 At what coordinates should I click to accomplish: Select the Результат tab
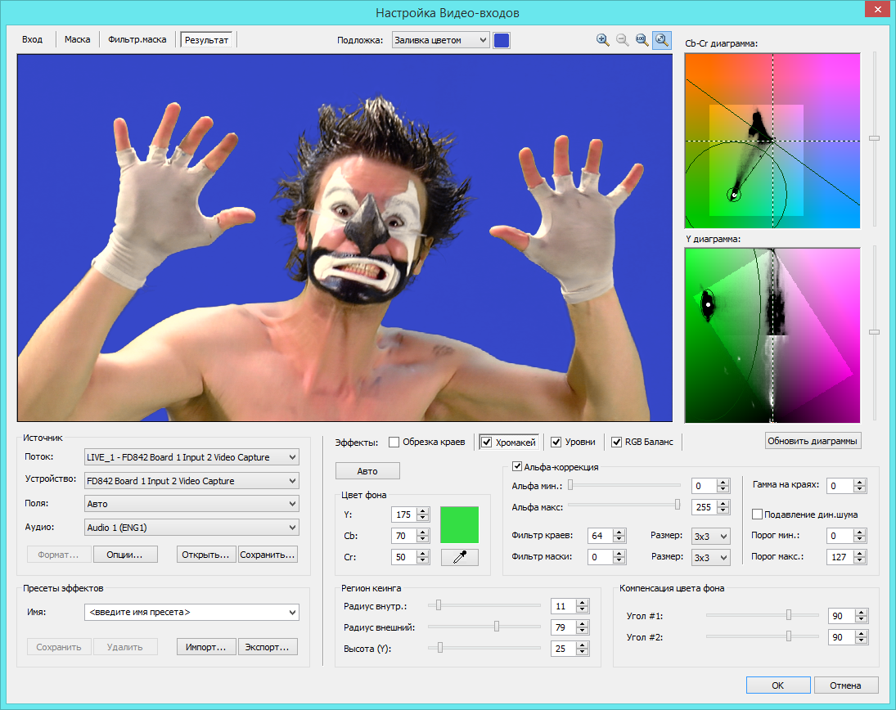coord(206,40)
